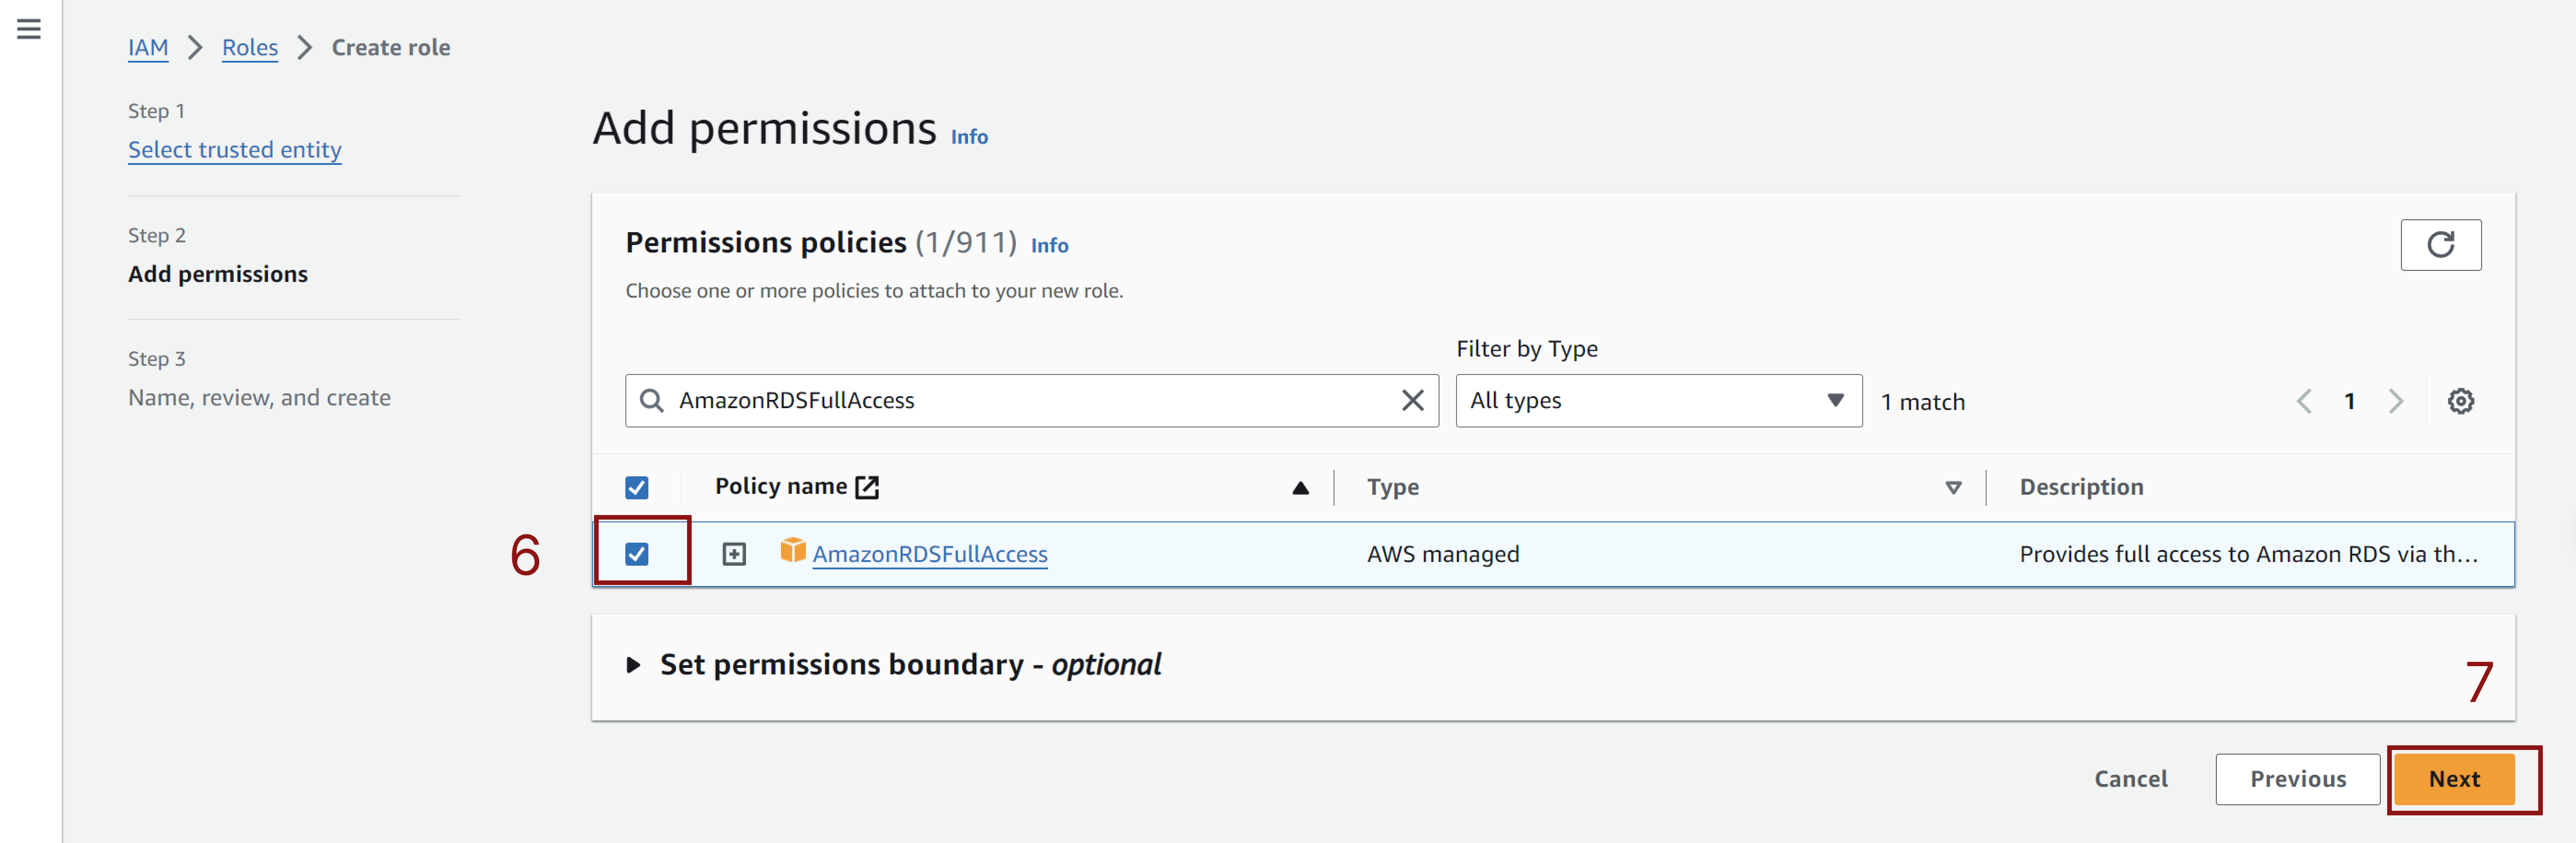Image resolution: width=2576 pixels, height=843 pixels.
Task: Go to next results page
Action: (2396, 401)
